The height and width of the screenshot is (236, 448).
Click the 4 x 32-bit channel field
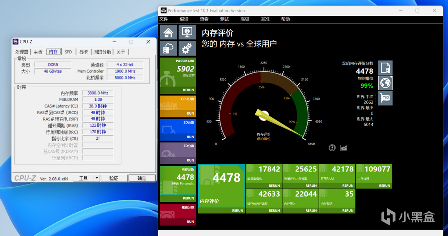point(125,65)
